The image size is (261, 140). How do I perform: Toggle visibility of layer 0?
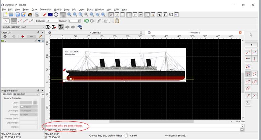tap(39, 41)
